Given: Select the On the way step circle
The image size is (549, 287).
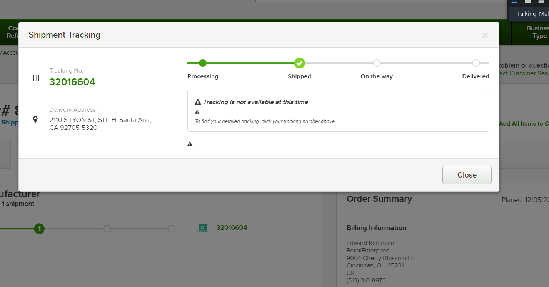Looking at the screenshot, I should point(377,63).
